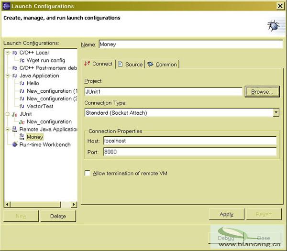This screenshot has height=251, width=287.
Task: Click the horizontal scrollbar right arrow
Action: (74, 204)
